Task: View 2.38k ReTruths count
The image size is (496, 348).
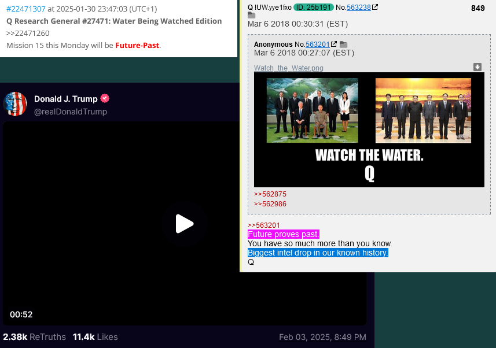Action: [x=35, y=337]
